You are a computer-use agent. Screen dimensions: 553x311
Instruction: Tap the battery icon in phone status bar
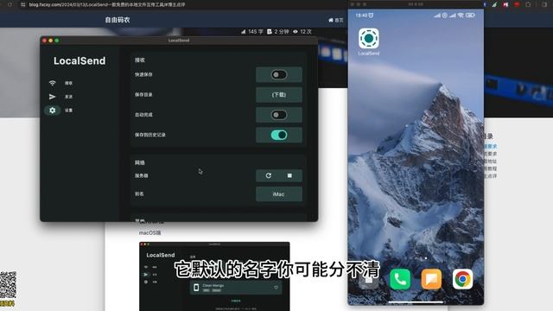(470, 16)
